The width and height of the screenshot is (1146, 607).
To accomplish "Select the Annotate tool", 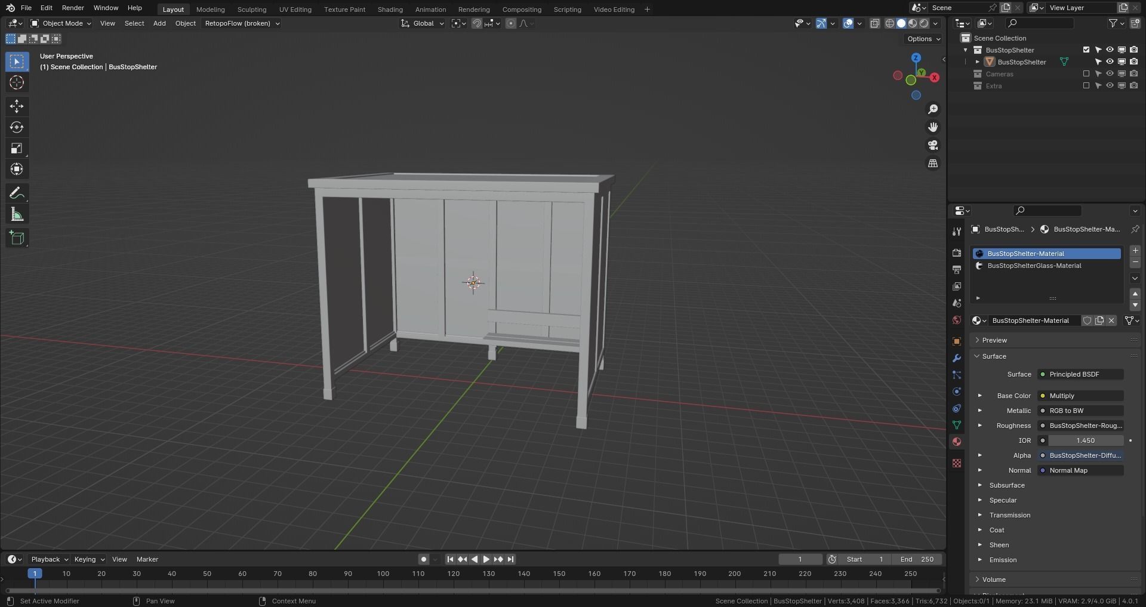I will (x=17, y=193).
